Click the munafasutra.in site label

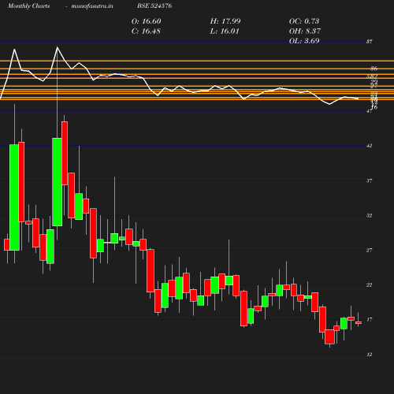(92, 6)
